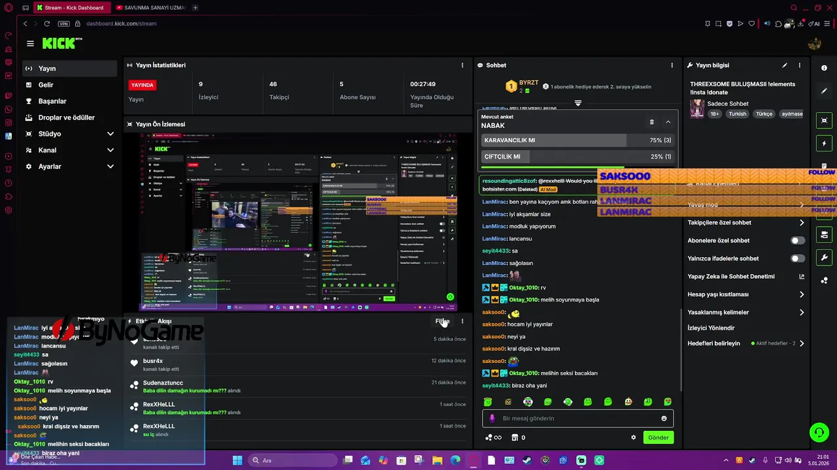Focus the Bir mesaj gönderin input
This screenshot has width=837, height=470.
pyautogui.click(x=579, y=418)
